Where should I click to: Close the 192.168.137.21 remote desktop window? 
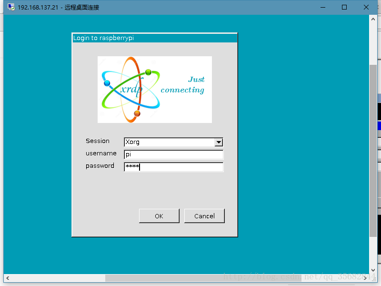(366, 7)
